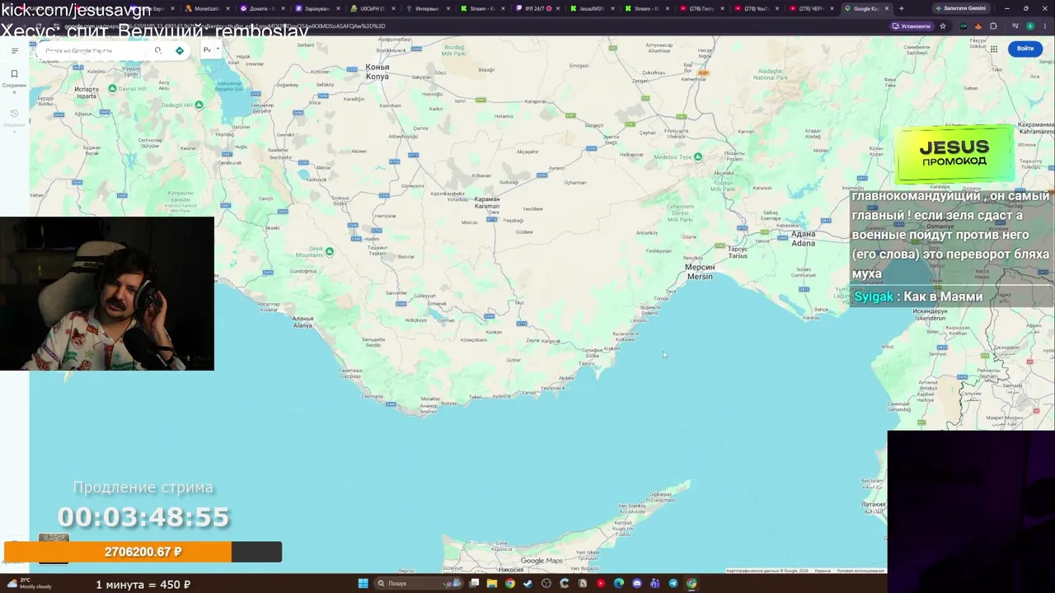
Task: Open Google Chrome from the taskbar
Action: pos(510,583)
